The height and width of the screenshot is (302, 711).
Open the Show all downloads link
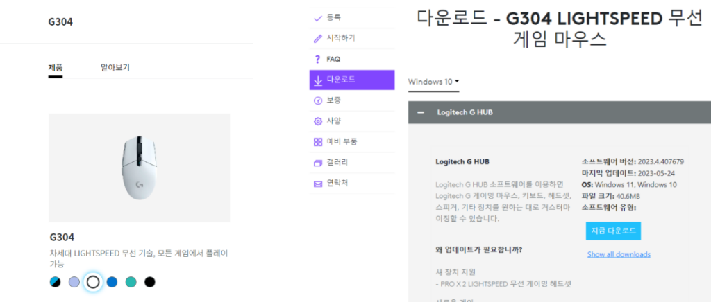point(619,254)
